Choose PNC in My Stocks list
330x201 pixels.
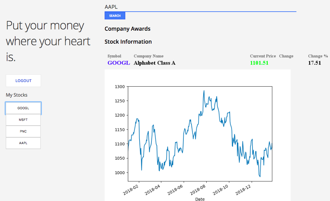coord(23,132)
